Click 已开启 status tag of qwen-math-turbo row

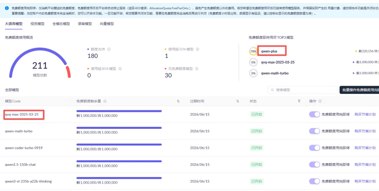pos(257,131)
